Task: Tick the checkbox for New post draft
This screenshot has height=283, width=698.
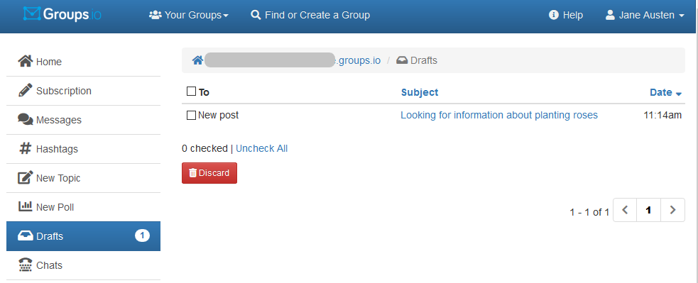Action: coord(191,115)
